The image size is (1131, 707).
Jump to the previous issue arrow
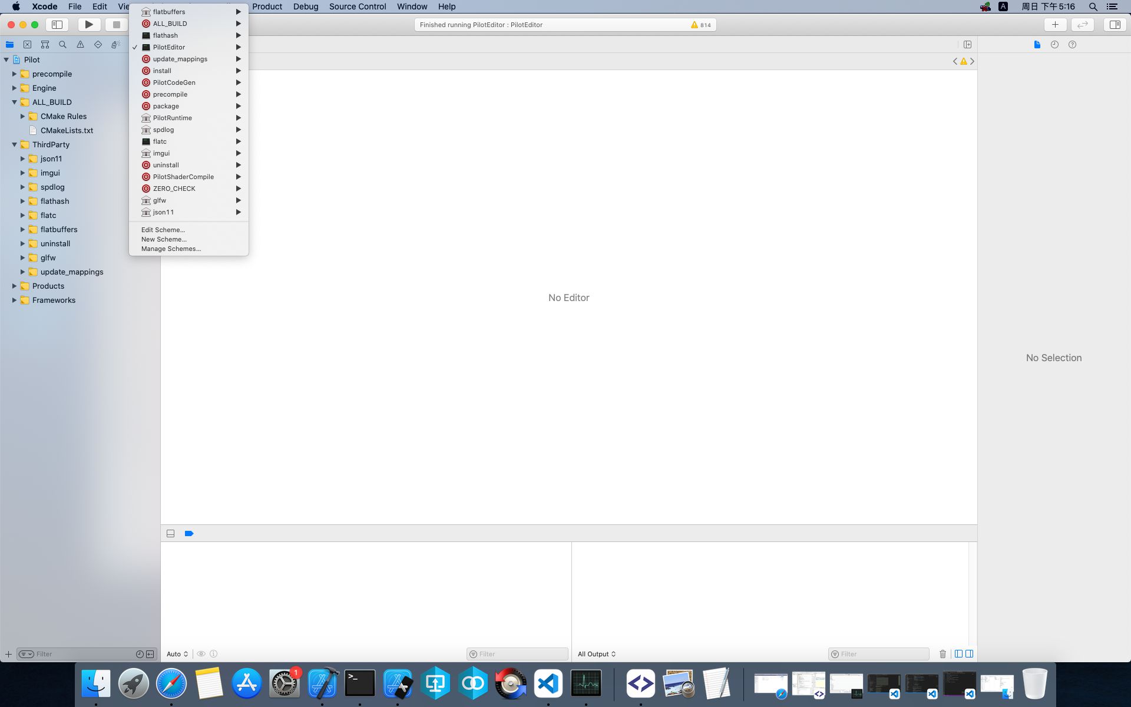tap(955, 61)
